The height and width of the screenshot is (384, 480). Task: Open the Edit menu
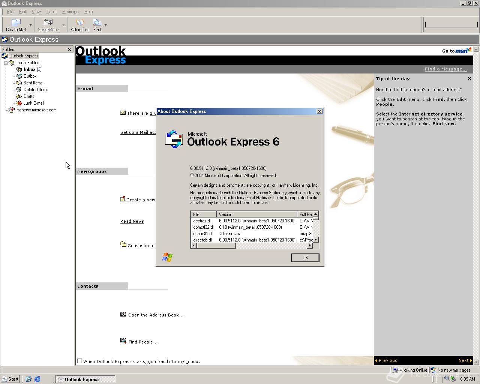coord(22,12)
